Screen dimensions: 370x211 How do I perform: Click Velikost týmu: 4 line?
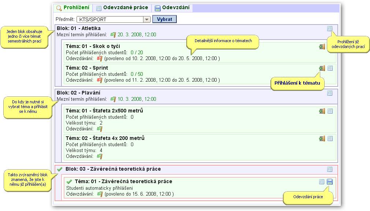click(x=84, y=150)
